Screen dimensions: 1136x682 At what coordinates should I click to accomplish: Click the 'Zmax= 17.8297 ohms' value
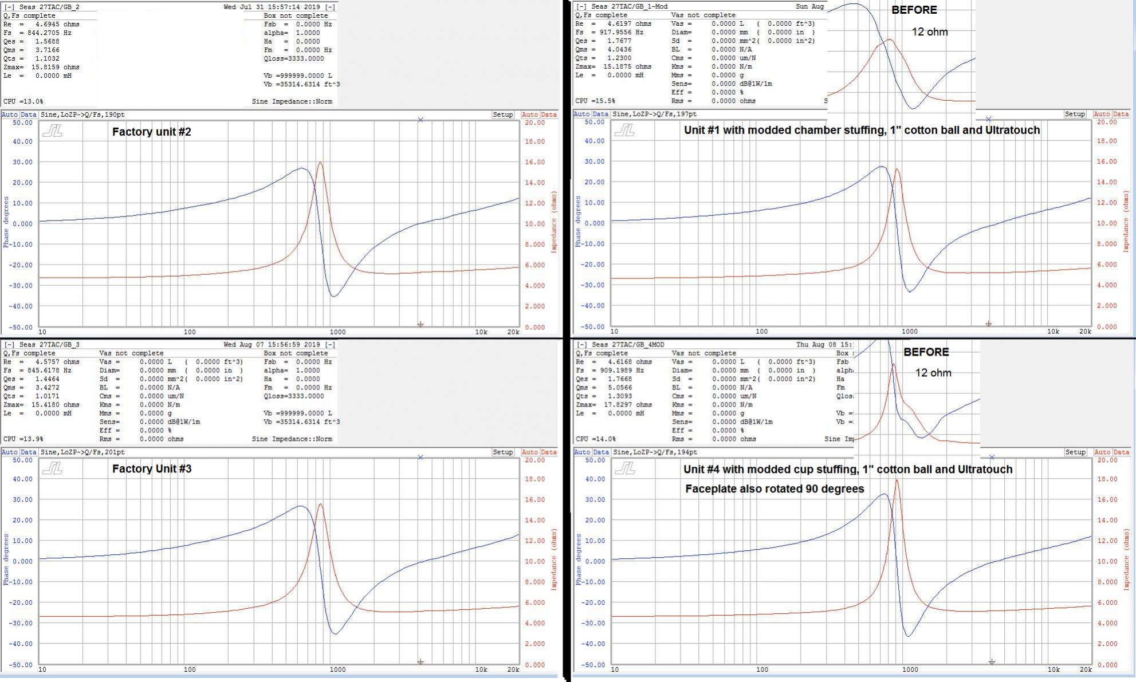(614, 405)
